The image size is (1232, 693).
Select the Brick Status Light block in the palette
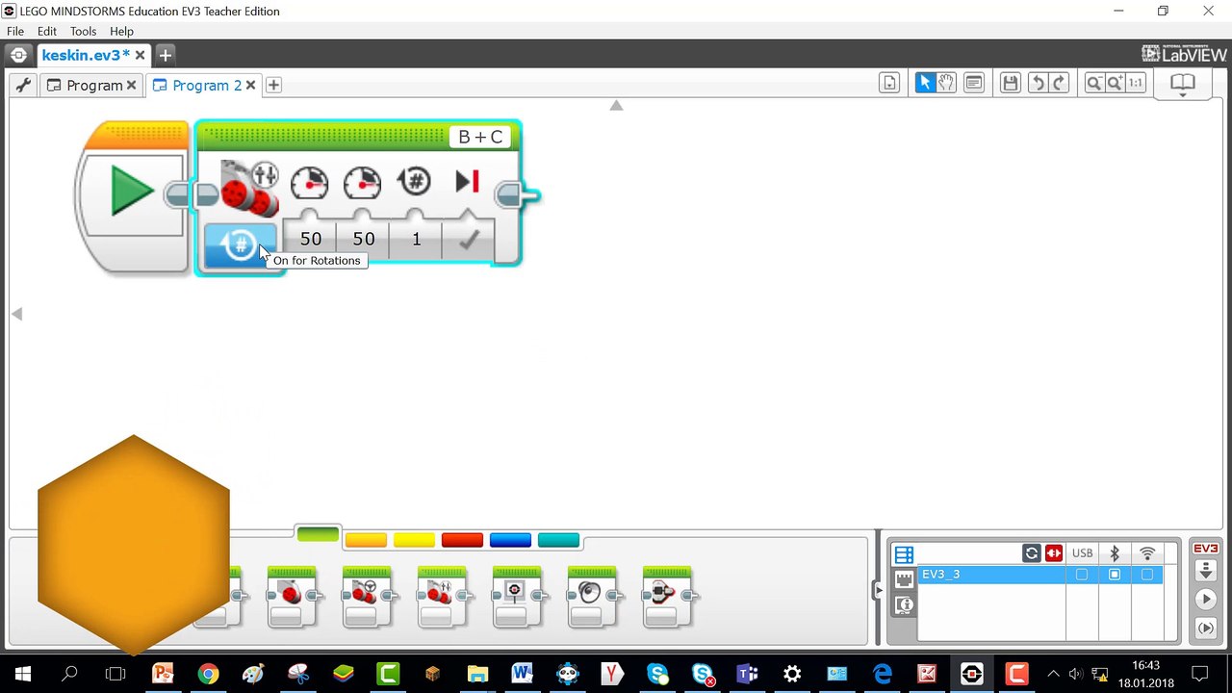coord(667,597)
